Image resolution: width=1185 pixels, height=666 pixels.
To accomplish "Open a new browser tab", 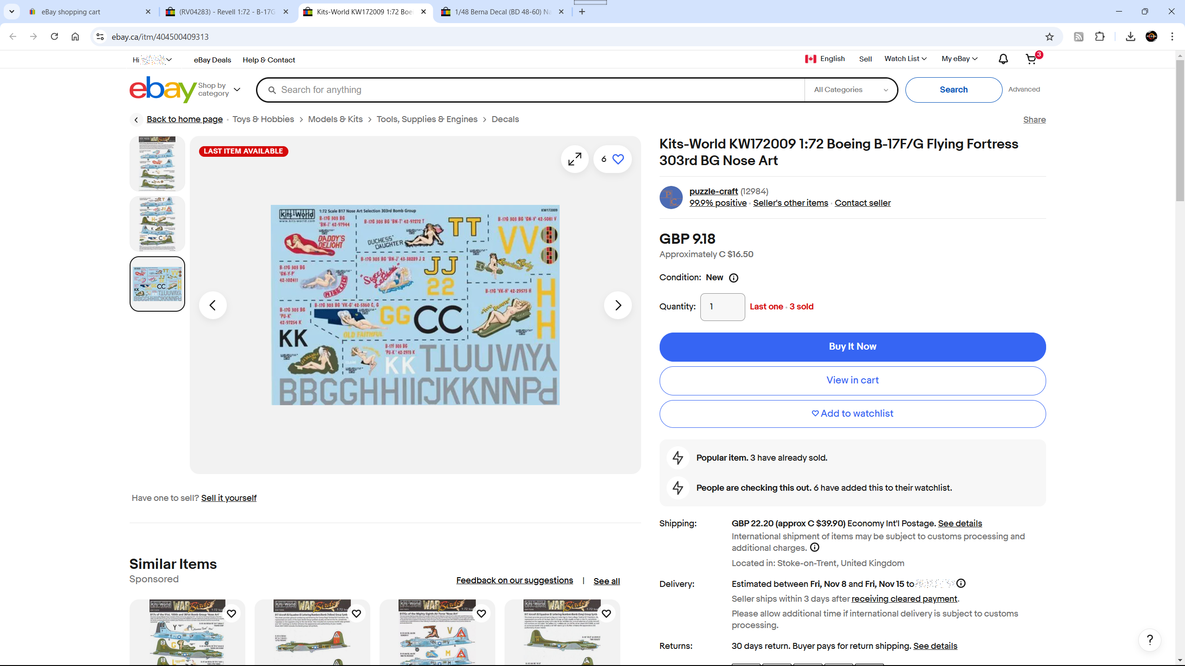I will (x=582, y=12).
